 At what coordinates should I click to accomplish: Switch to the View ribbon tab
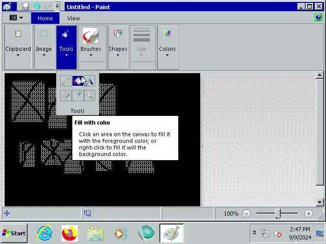pyautogui.click(x=73, y=18)
